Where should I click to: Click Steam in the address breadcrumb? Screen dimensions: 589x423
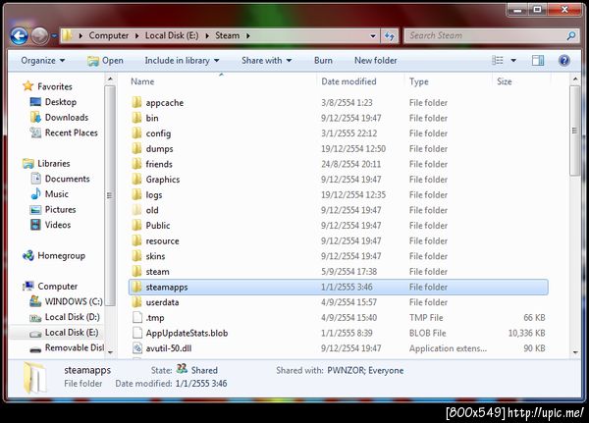pyautogui.click(x=228, y=35)
